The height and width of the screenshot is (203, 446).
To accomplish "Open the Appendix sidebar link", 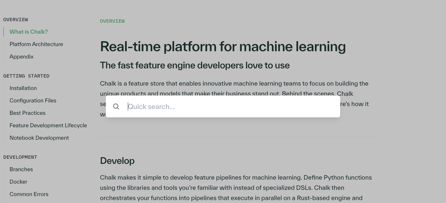I will click(21, 57).
